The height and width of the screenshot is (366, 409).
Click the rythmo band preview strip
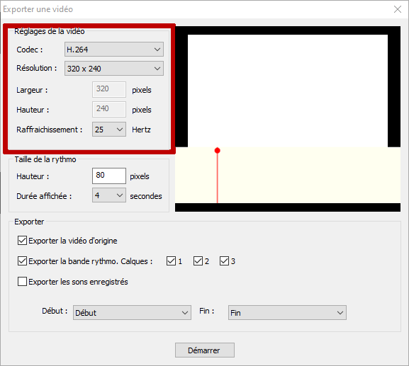[x=288, y=175]
